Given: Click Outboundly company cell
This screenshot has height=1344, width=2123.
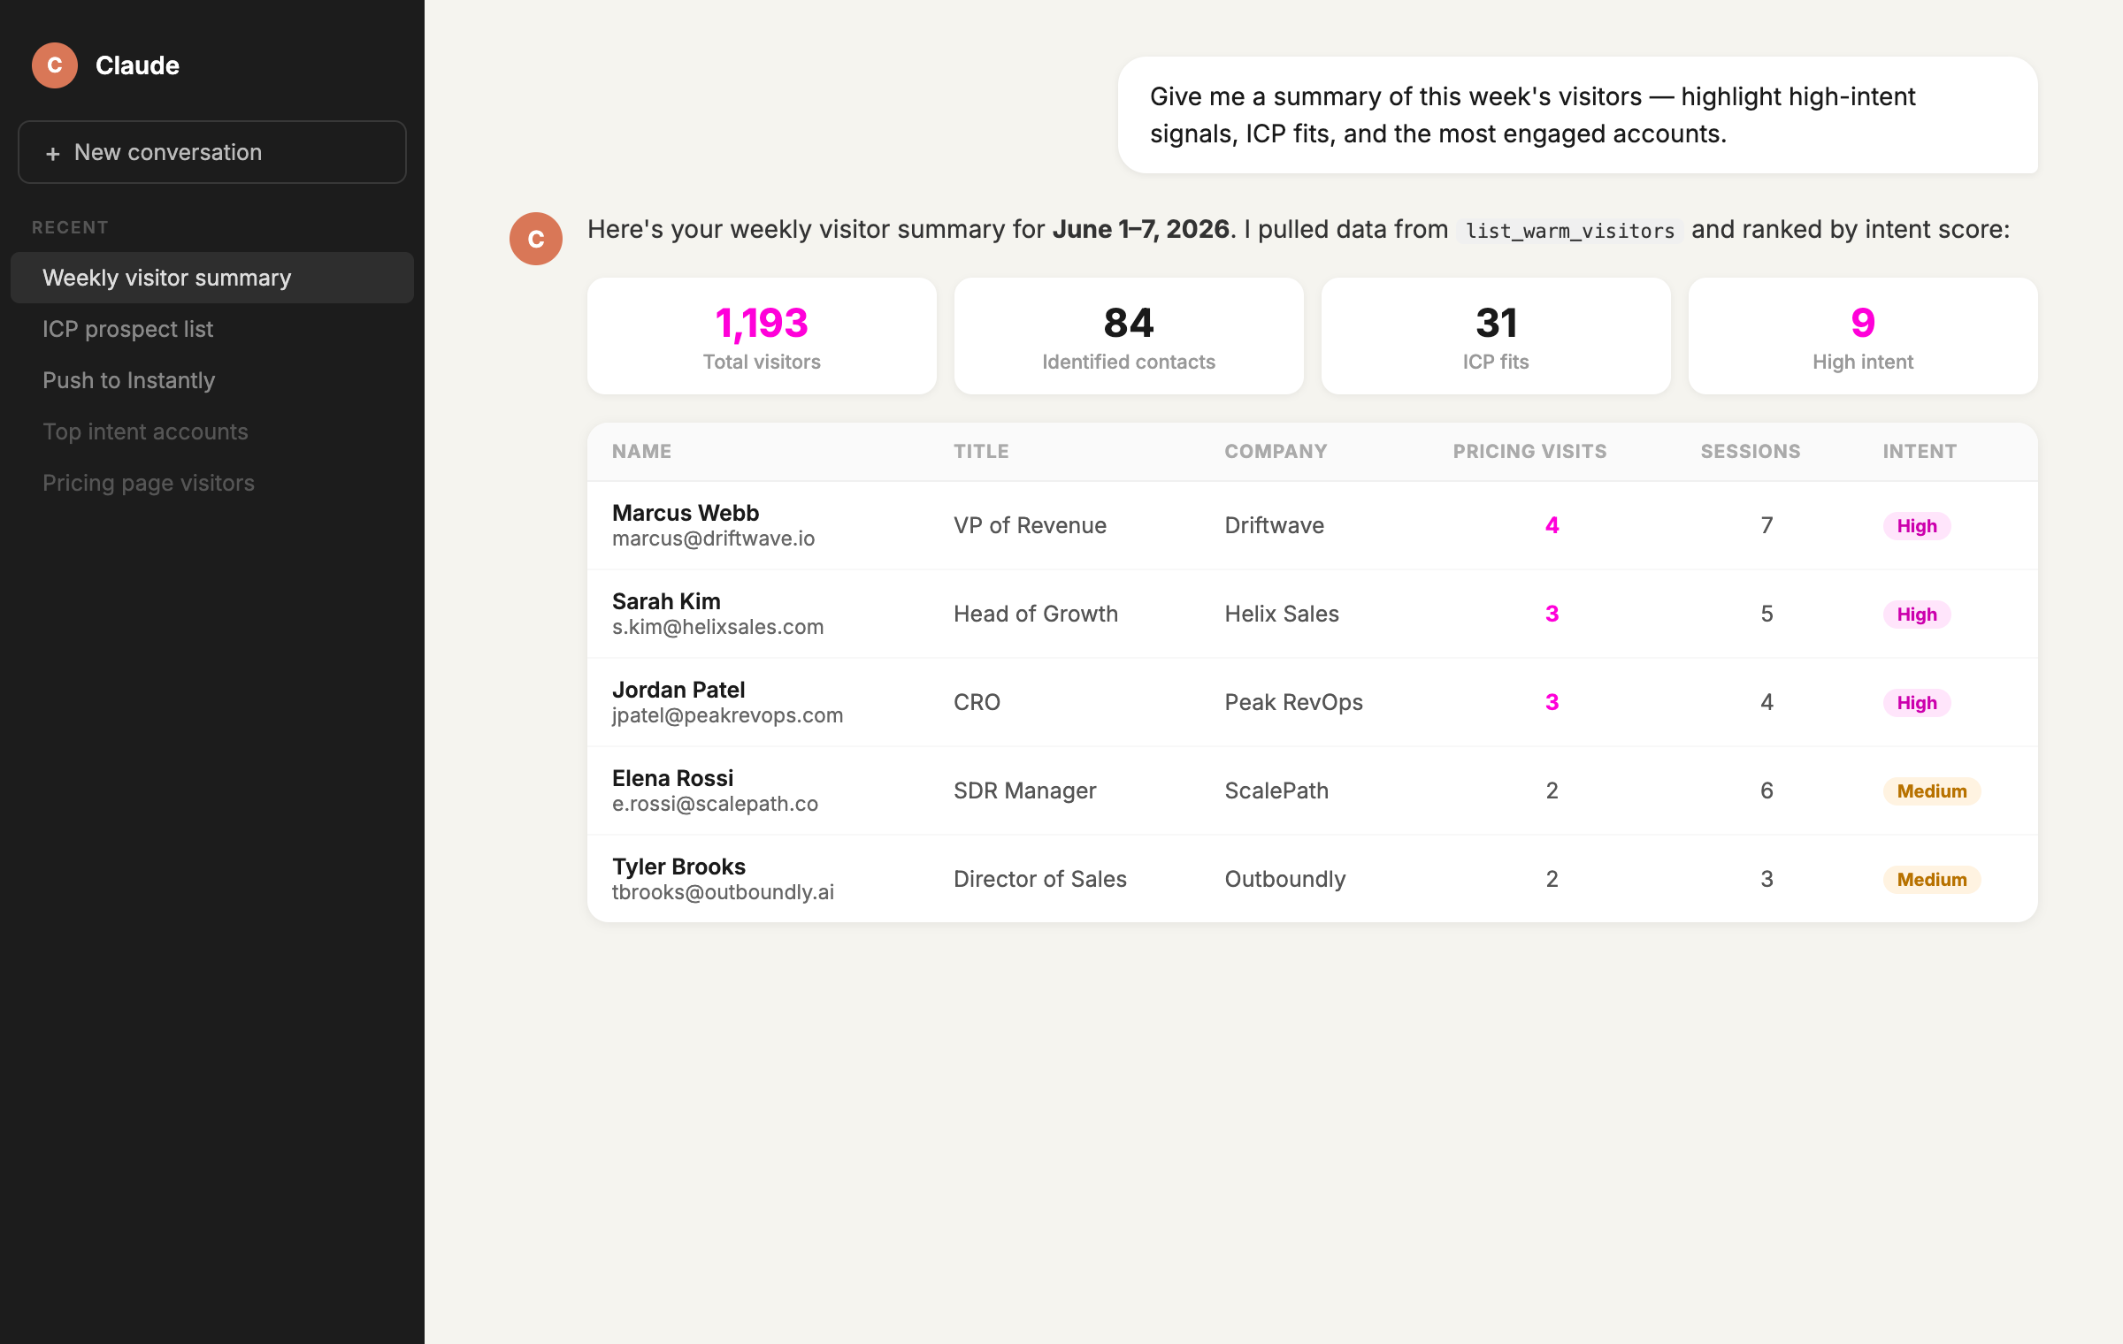Looking at the screenshot, I should (1285, 879).
